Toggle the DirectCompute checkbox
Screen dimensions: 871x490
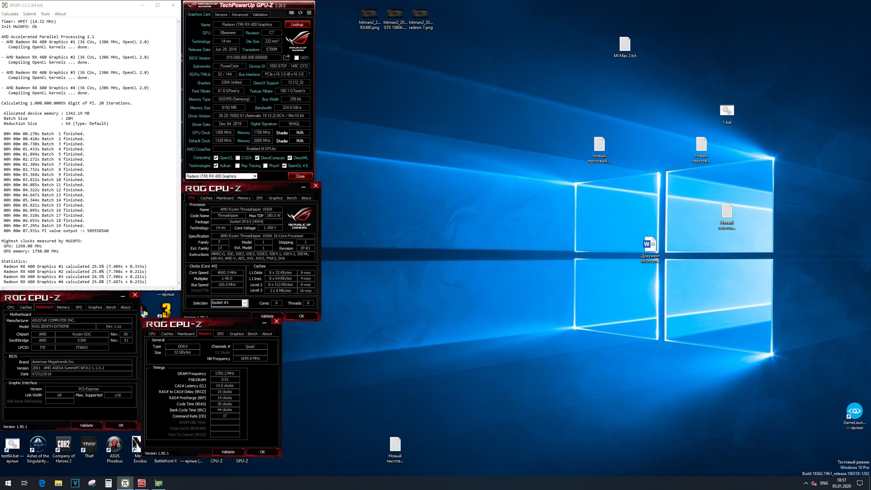[257, 158]
